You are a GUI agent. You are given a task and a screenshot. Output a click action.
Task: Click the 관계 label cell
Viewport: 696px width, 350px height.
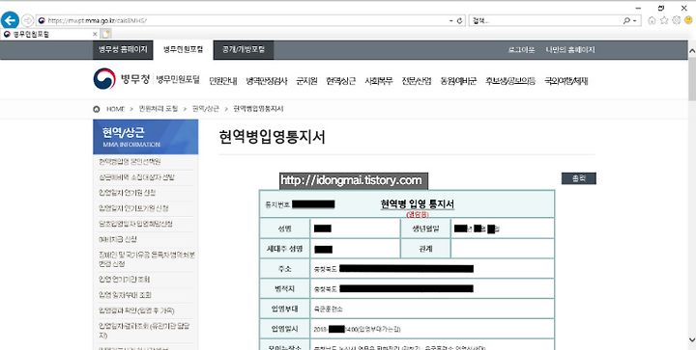[425, 249]
